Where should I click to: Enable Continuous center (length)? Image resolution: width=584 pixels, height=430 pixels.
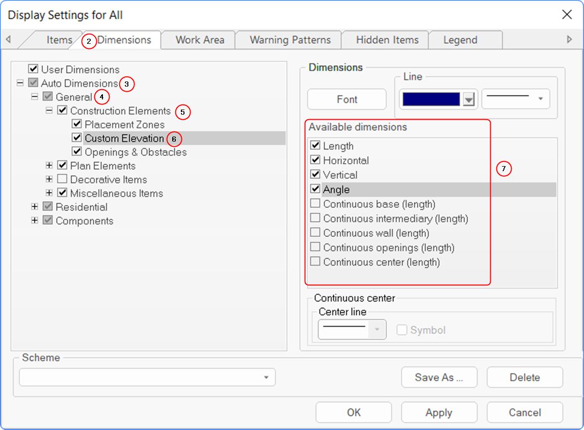point(315,261)
